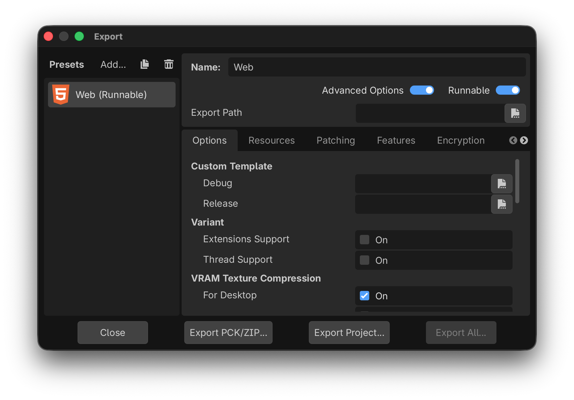Screen dimensions: 574x400
Task: Enable Extensions Support checkbox
Action: (365, 240)
